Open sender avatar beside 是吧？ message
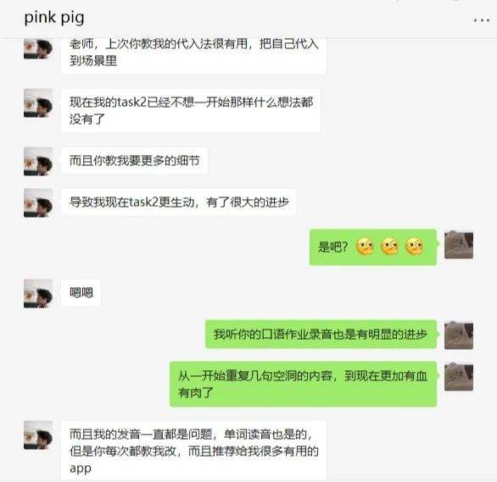The height and width of the screenshot is (482, 497). (459, 245)
